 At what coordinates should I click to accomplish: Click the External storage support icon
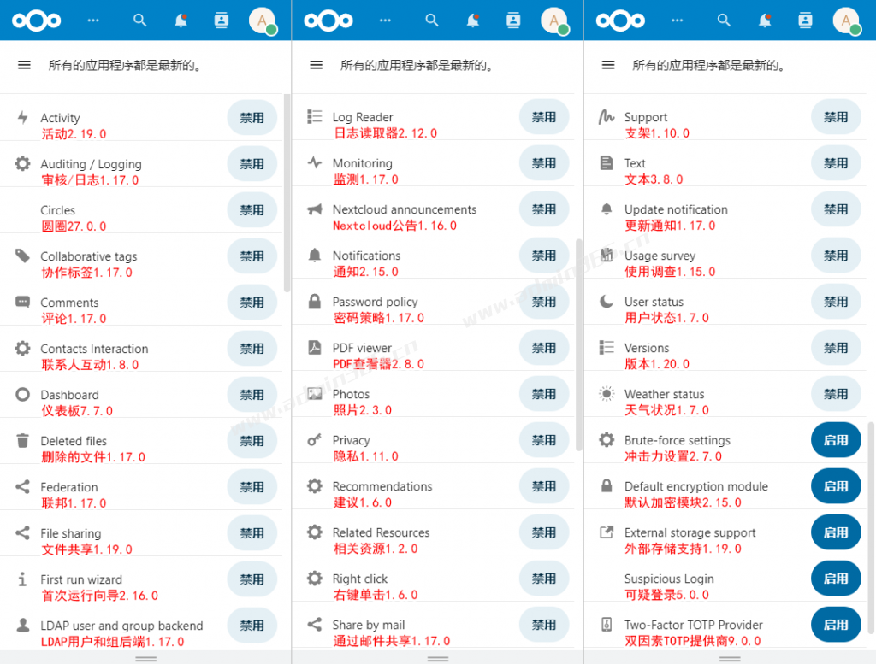coord(607,532)
